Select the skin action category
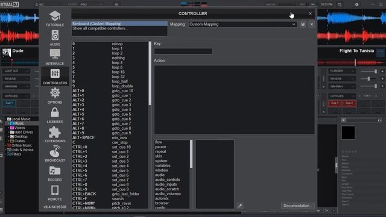 click(172, 156)
